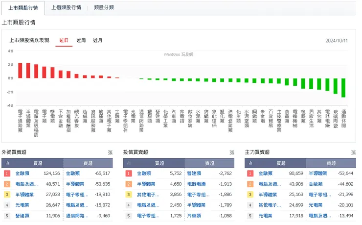The width and height of the screenshot is (362, 225).
Task: Open 金融類 link with 80,659 in 主力 買超
Action: [x=266, y=174]
